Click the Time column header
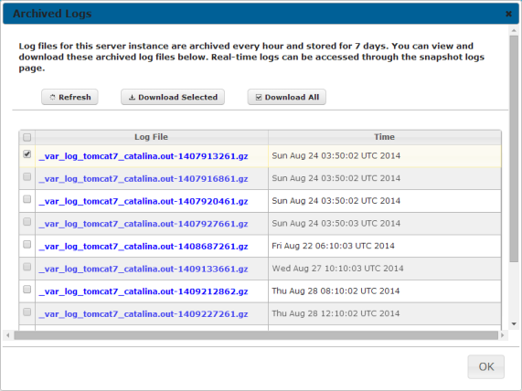 coord(385,137)
